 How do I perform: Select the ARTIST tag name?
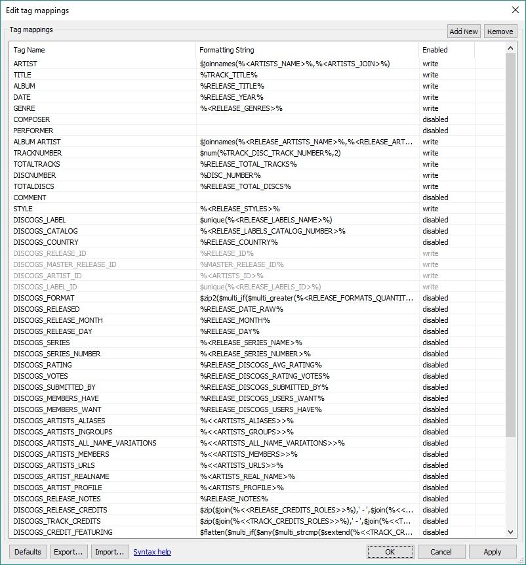pyautogui.click(x=25, y=64)
